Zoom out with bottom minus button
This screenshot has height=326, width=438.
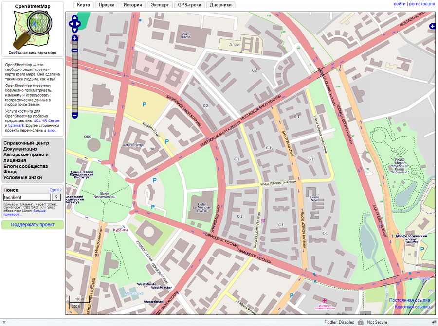pos(74,115)
